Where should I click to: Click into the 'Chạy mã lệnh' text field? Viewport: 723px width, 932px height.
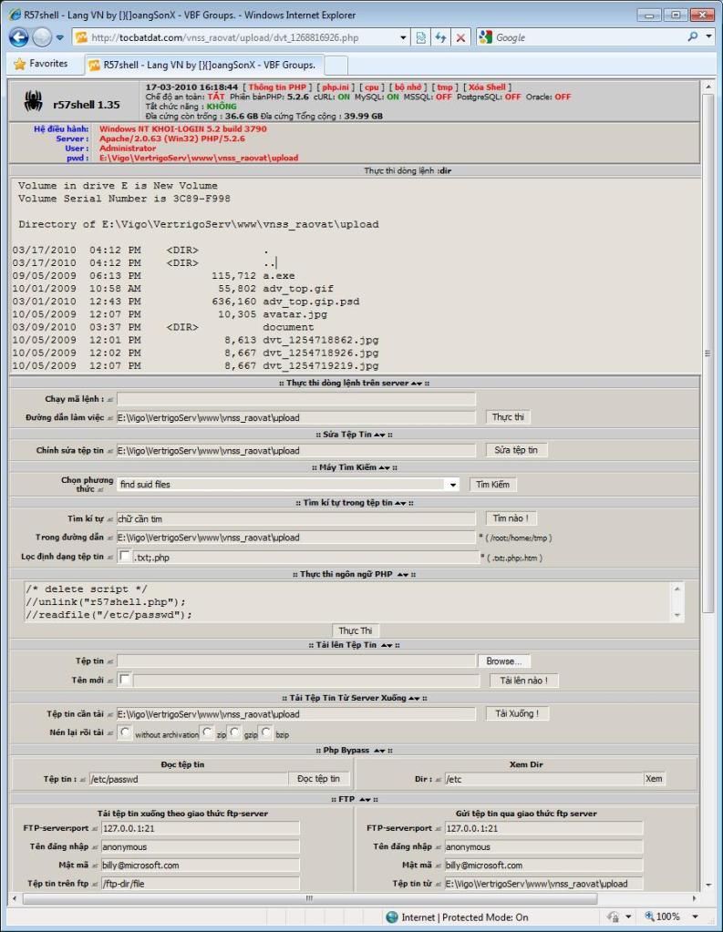pos(296,399)
